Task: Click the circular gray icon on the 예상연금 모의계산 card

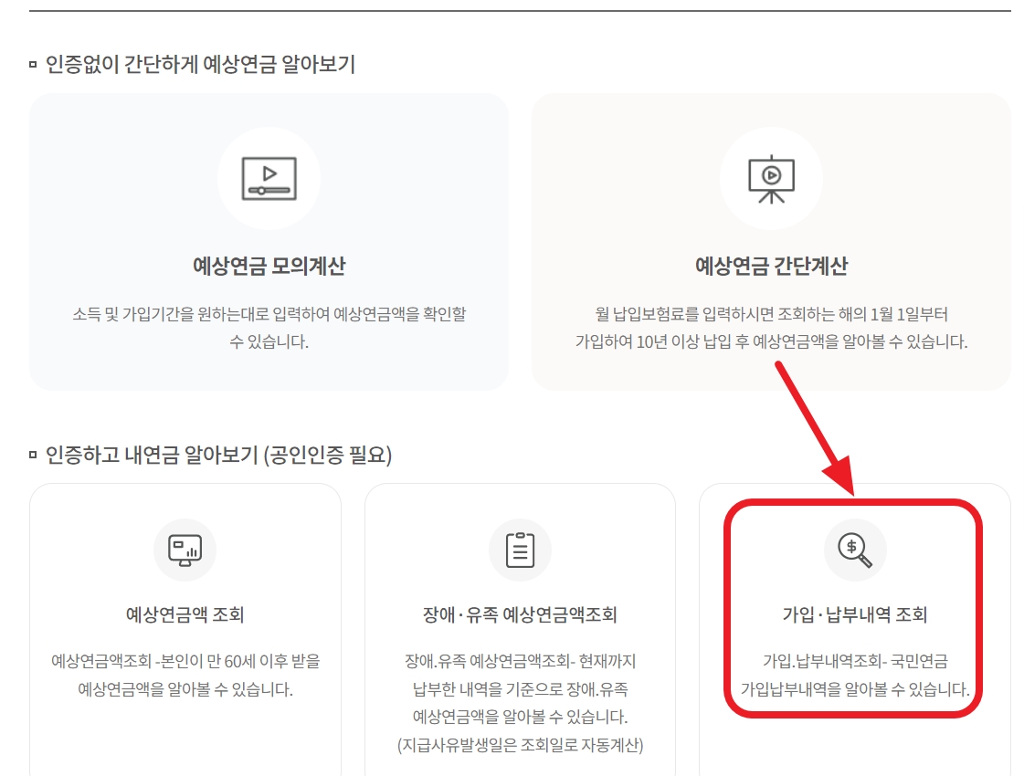Action: [x=269, y=176]
